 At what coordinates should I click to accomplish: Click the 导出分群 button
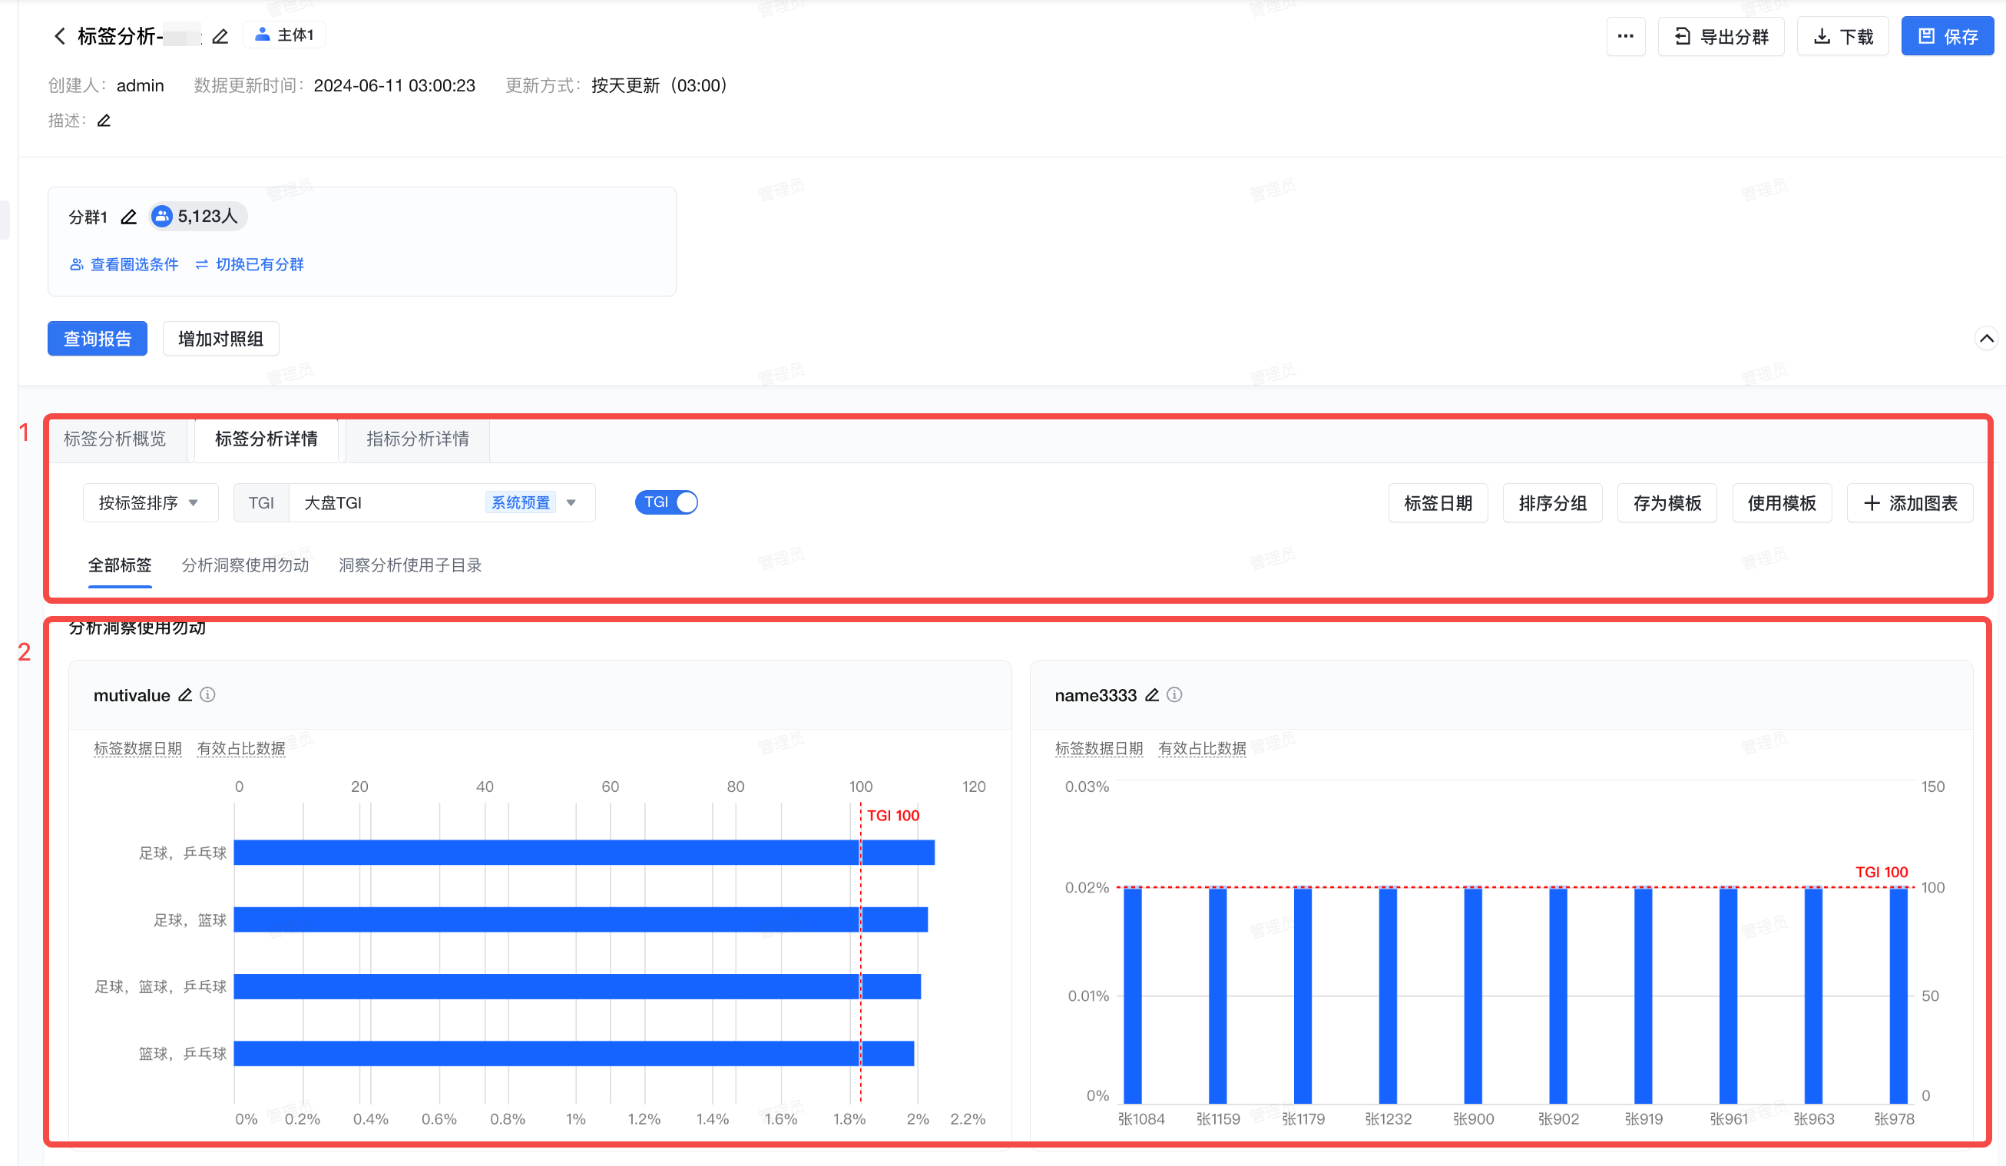point(1721,36)
